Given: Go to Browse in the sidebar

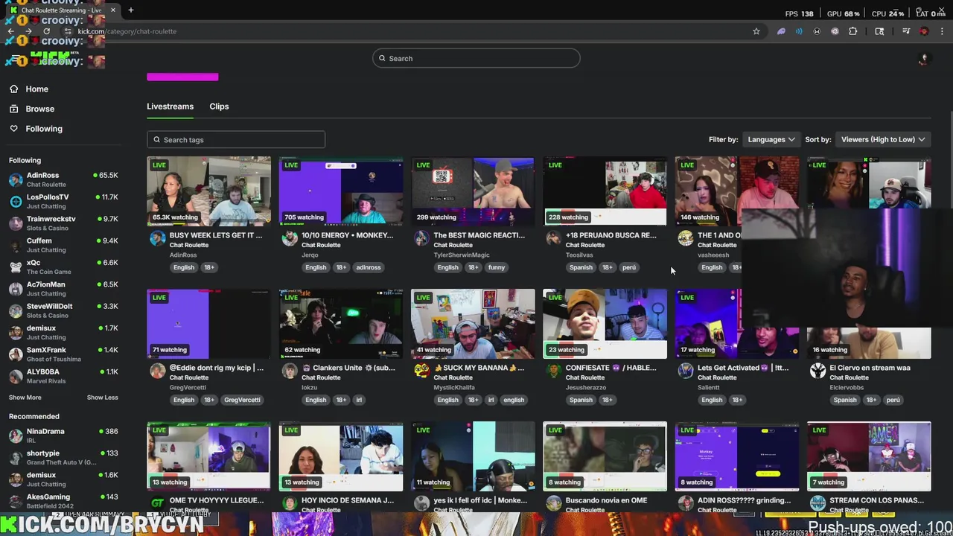Looking at the screenshot, I should 39,109.
